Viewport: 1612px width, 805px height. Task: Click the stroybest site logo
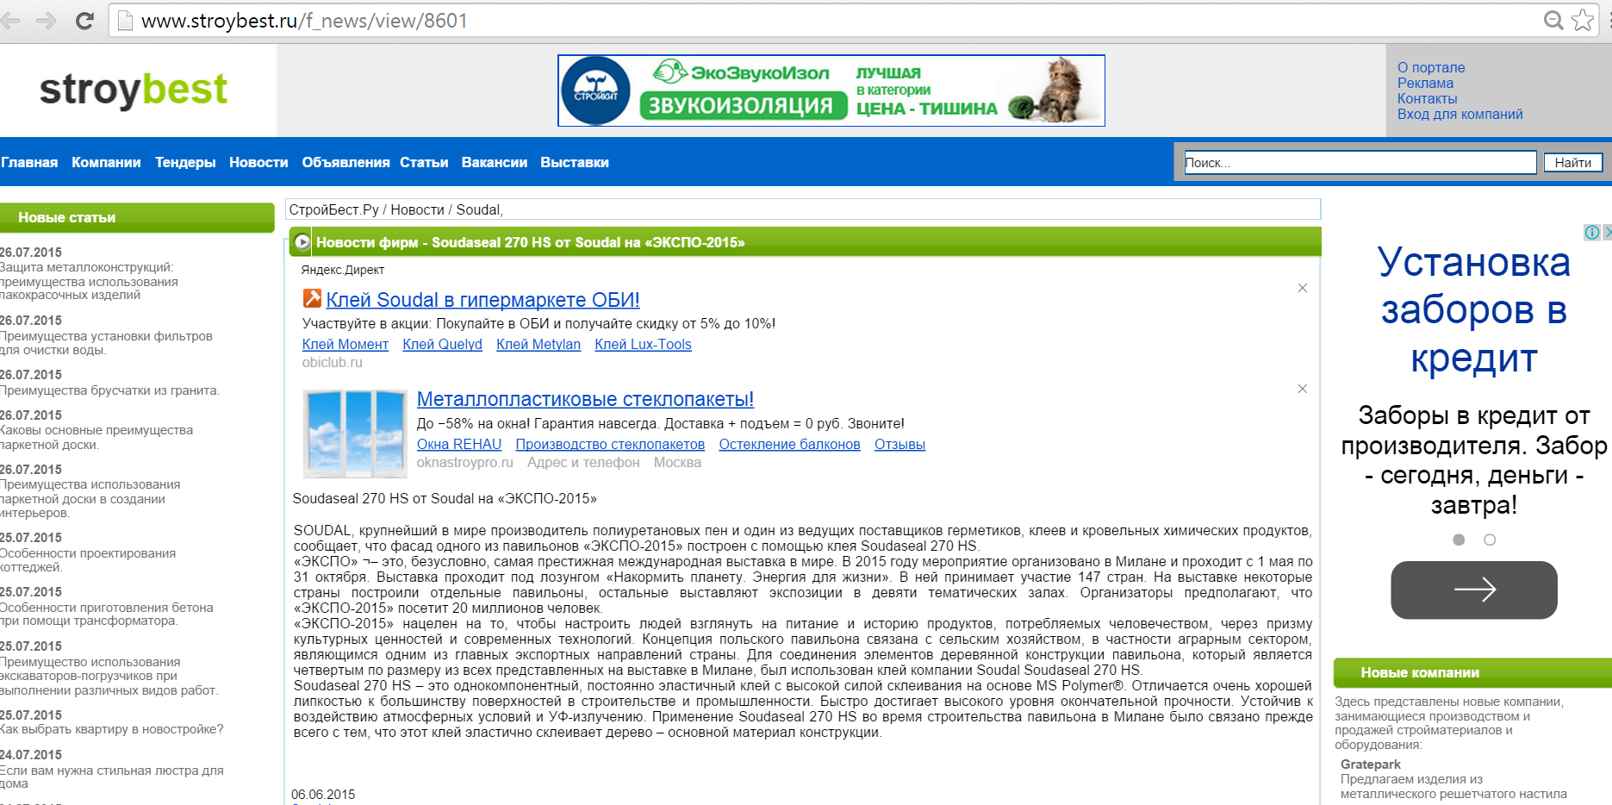point(134,90)
